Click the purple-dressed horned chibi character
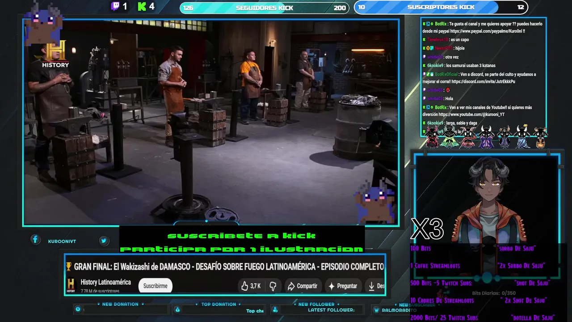Image resolution: width=572 pixels, height=322 pixels. tap(486, 137)
